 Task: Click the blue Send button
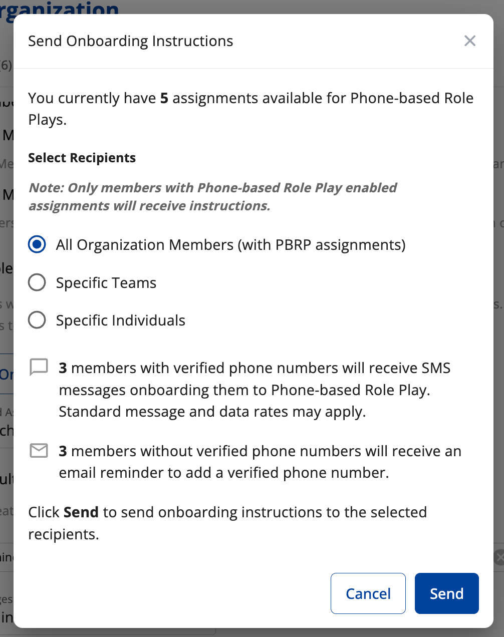click(x=446, y=593)
